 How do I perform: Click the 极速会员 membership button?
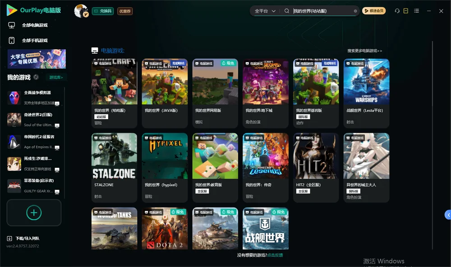click(x=374, y=11)
